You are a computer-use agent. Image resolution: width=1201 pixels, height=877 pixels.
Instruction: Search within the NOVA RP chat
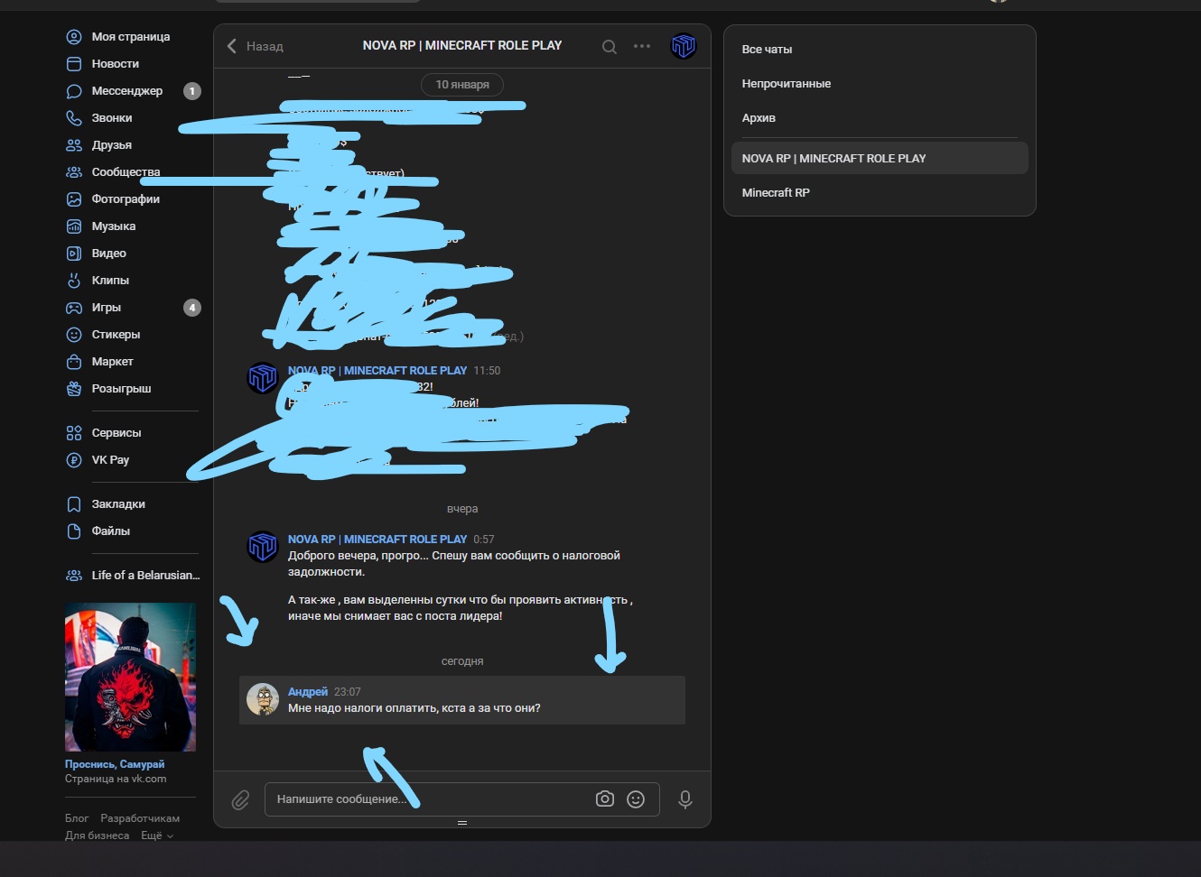pyautogui.click(x=610, y=47)
